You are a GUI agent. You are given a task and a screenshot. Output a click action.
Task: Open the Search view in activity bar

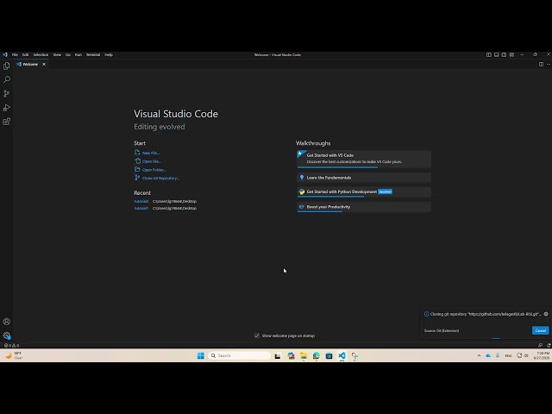coord(6,79)
